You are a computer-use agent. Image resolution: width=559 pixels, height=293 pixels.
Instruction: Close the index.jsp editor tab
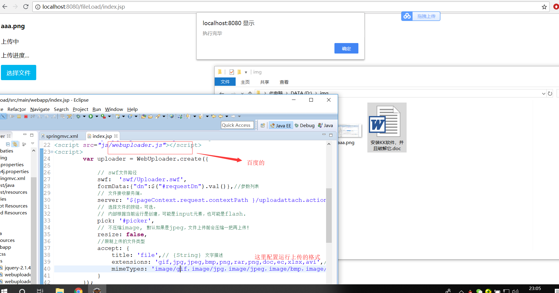(x=116, y=136)
